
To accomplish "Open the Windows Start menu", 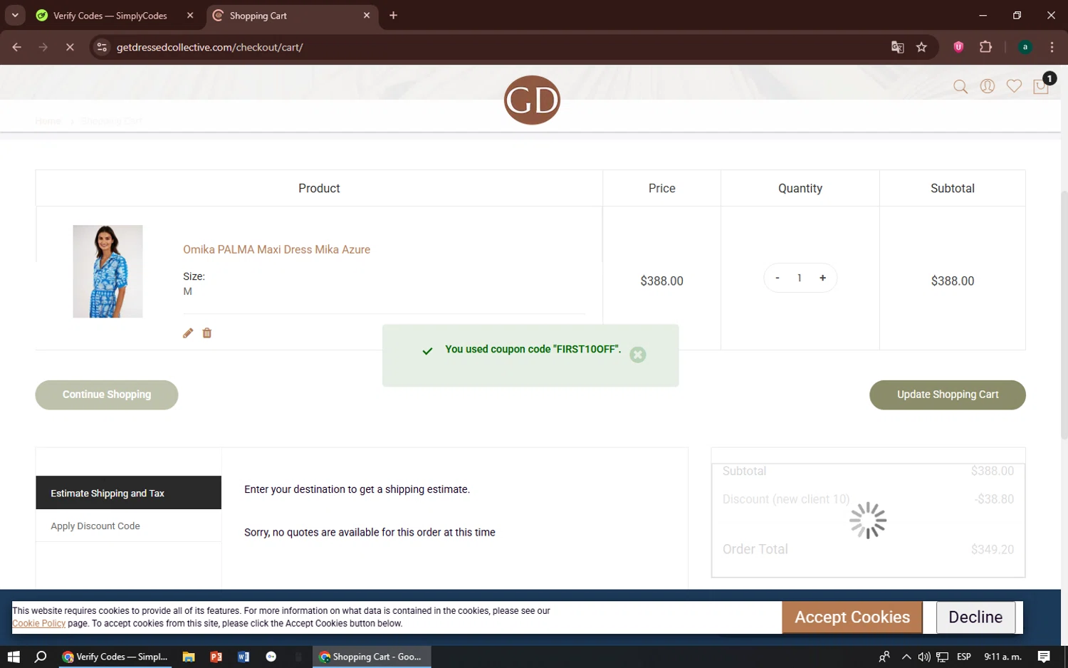I will [x=14, y=657].
